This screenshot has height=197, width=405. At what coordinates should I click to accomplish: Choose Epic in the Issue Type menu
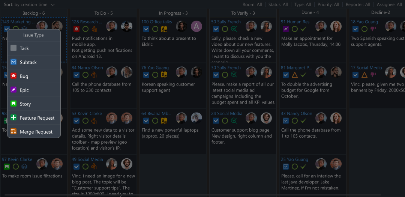point(24,90)
